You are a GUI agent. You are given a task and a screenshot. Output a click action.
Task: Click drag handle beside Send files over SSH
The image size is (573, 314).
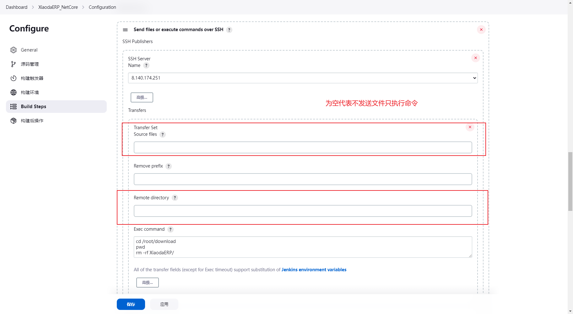coord(125,30)
